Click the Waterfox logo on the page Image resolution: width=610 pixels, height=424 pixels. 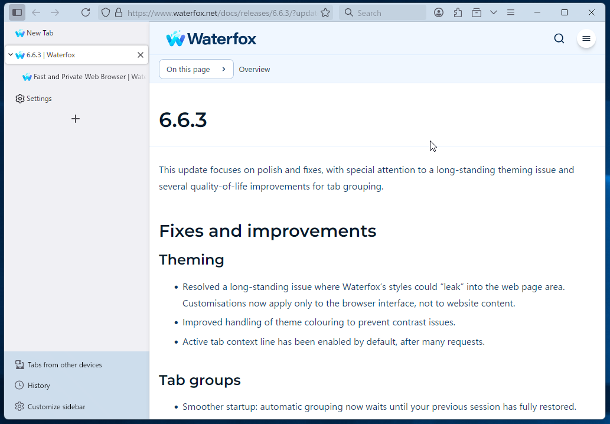click(211, 38)
